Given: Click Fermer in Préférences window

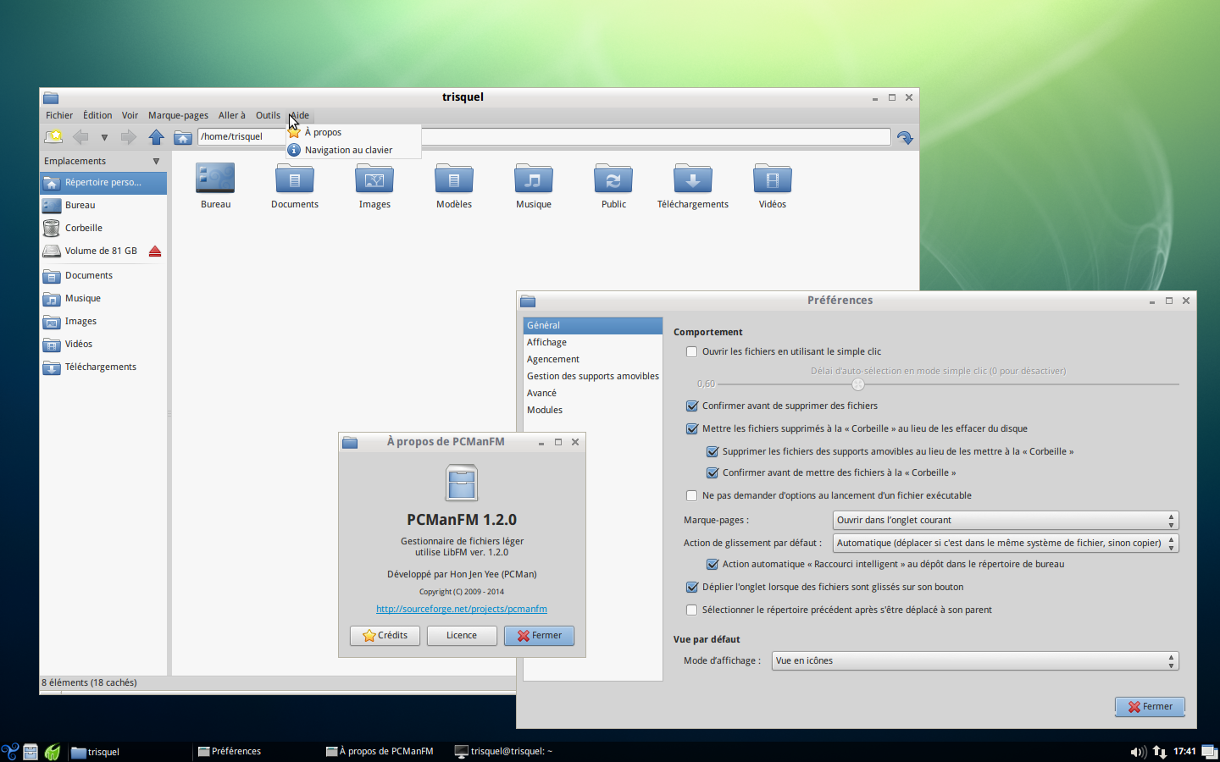Looking at the screenshot, I should tap(1150, 706).
